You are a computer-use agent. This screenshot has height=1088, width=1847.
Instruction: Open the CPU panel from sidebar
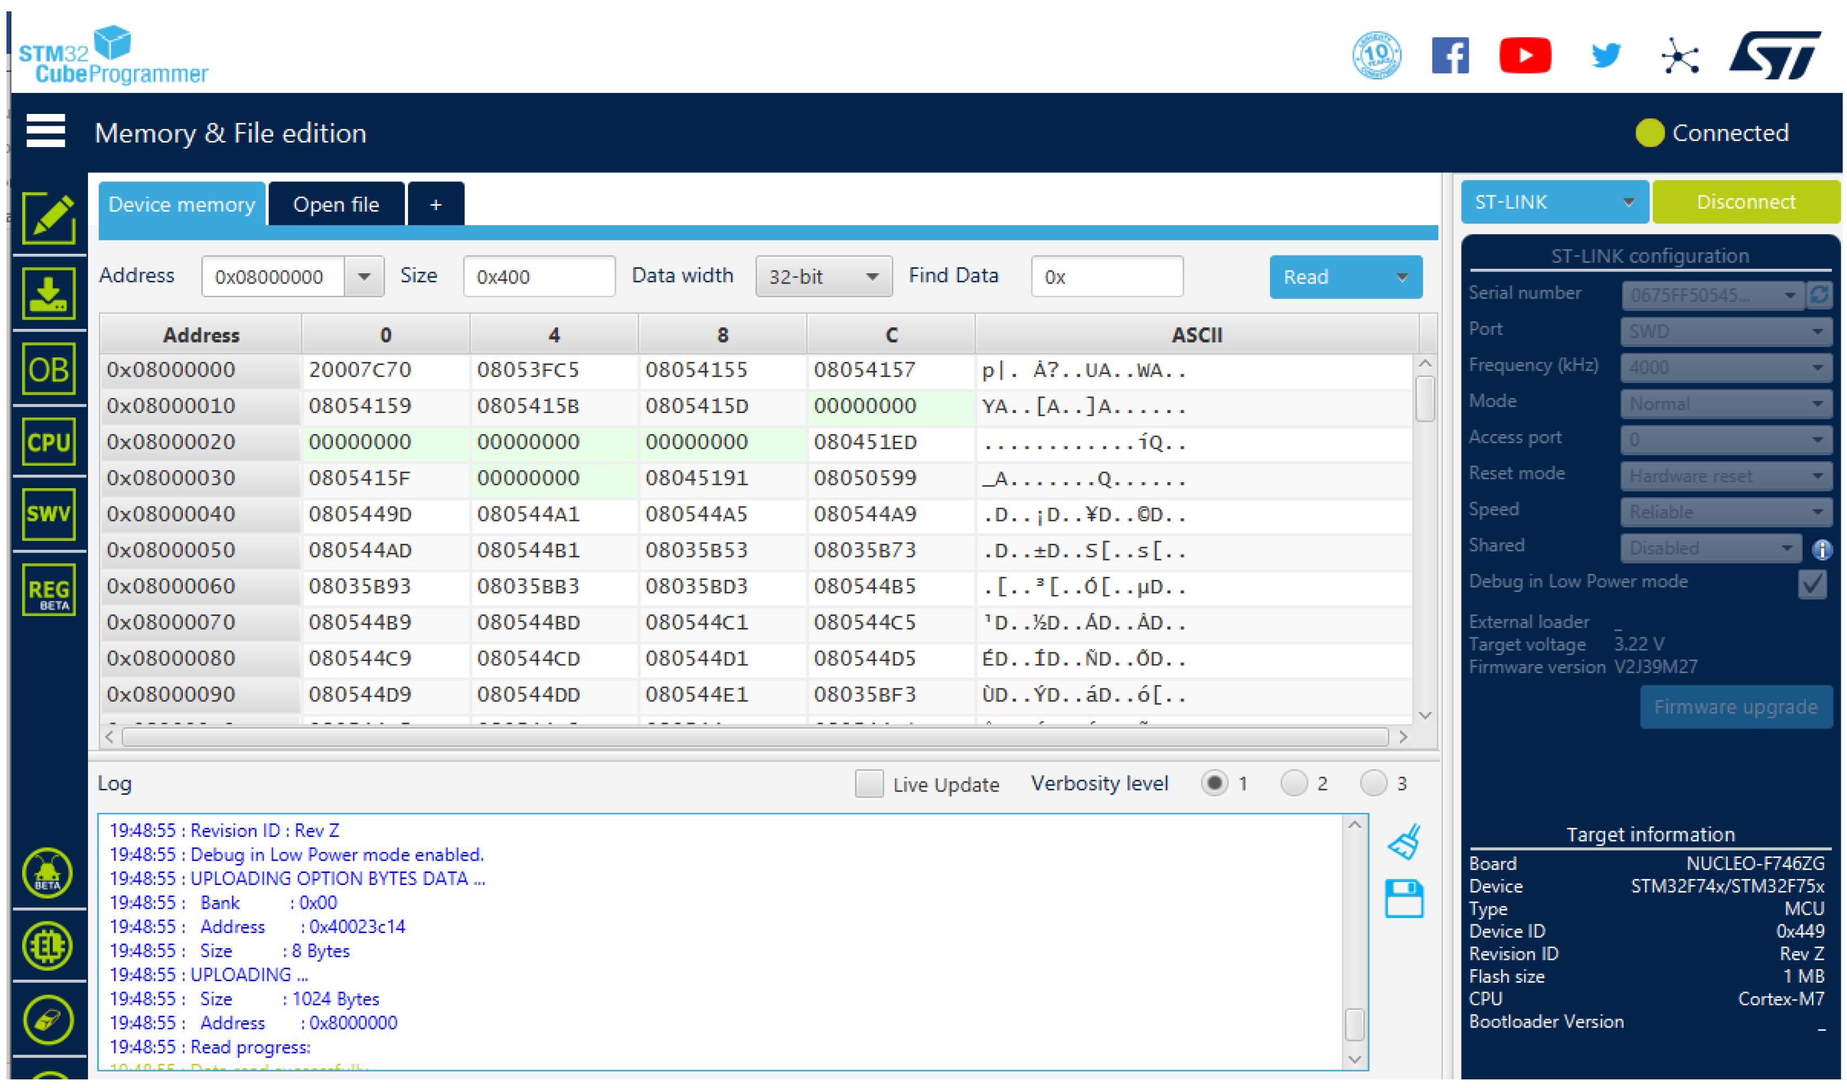49,442
